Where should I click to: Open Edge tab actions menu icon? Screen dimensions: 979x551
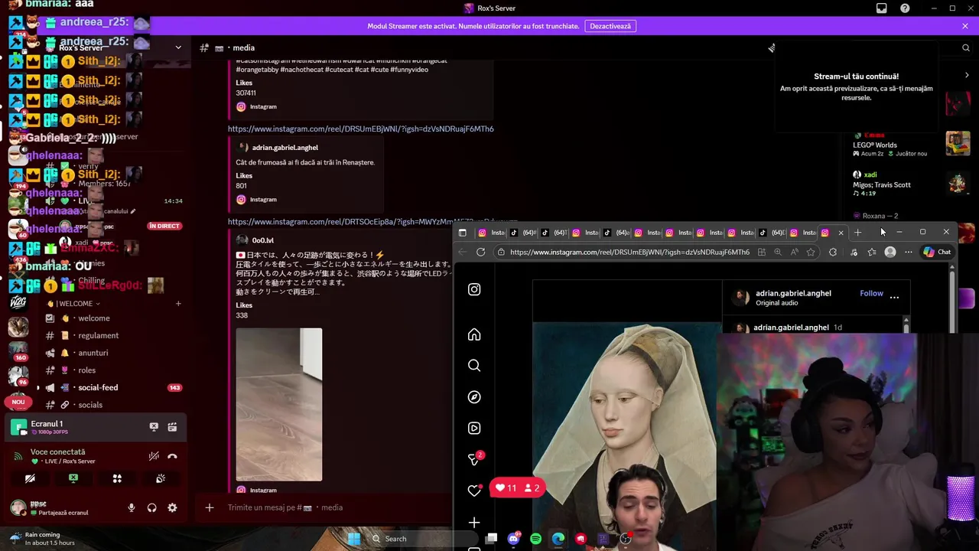click(x=462, y=233)
